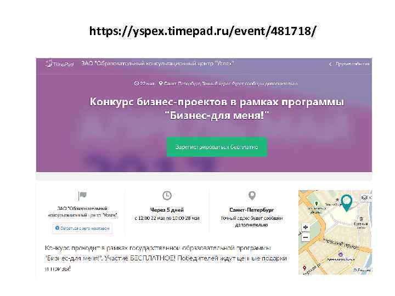
Task: Click the organizer flag icon
Action: pos(82,196)
